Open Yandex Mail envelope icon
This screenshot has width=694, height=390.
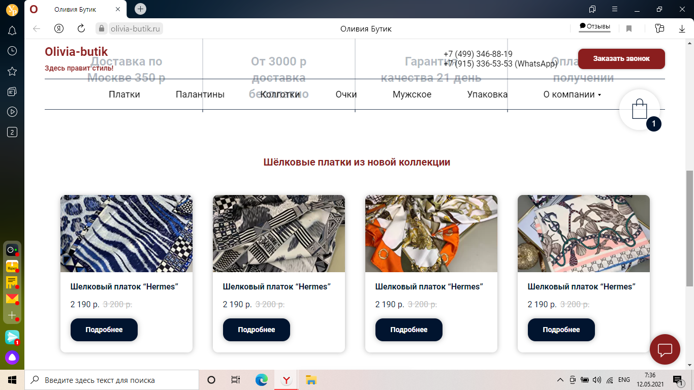point(12,299)
